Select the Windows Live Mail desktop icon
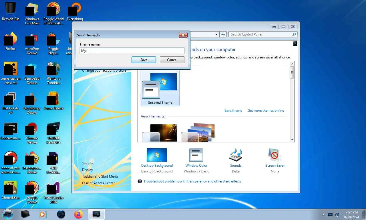The image size is (366, 220). [32, 13]
